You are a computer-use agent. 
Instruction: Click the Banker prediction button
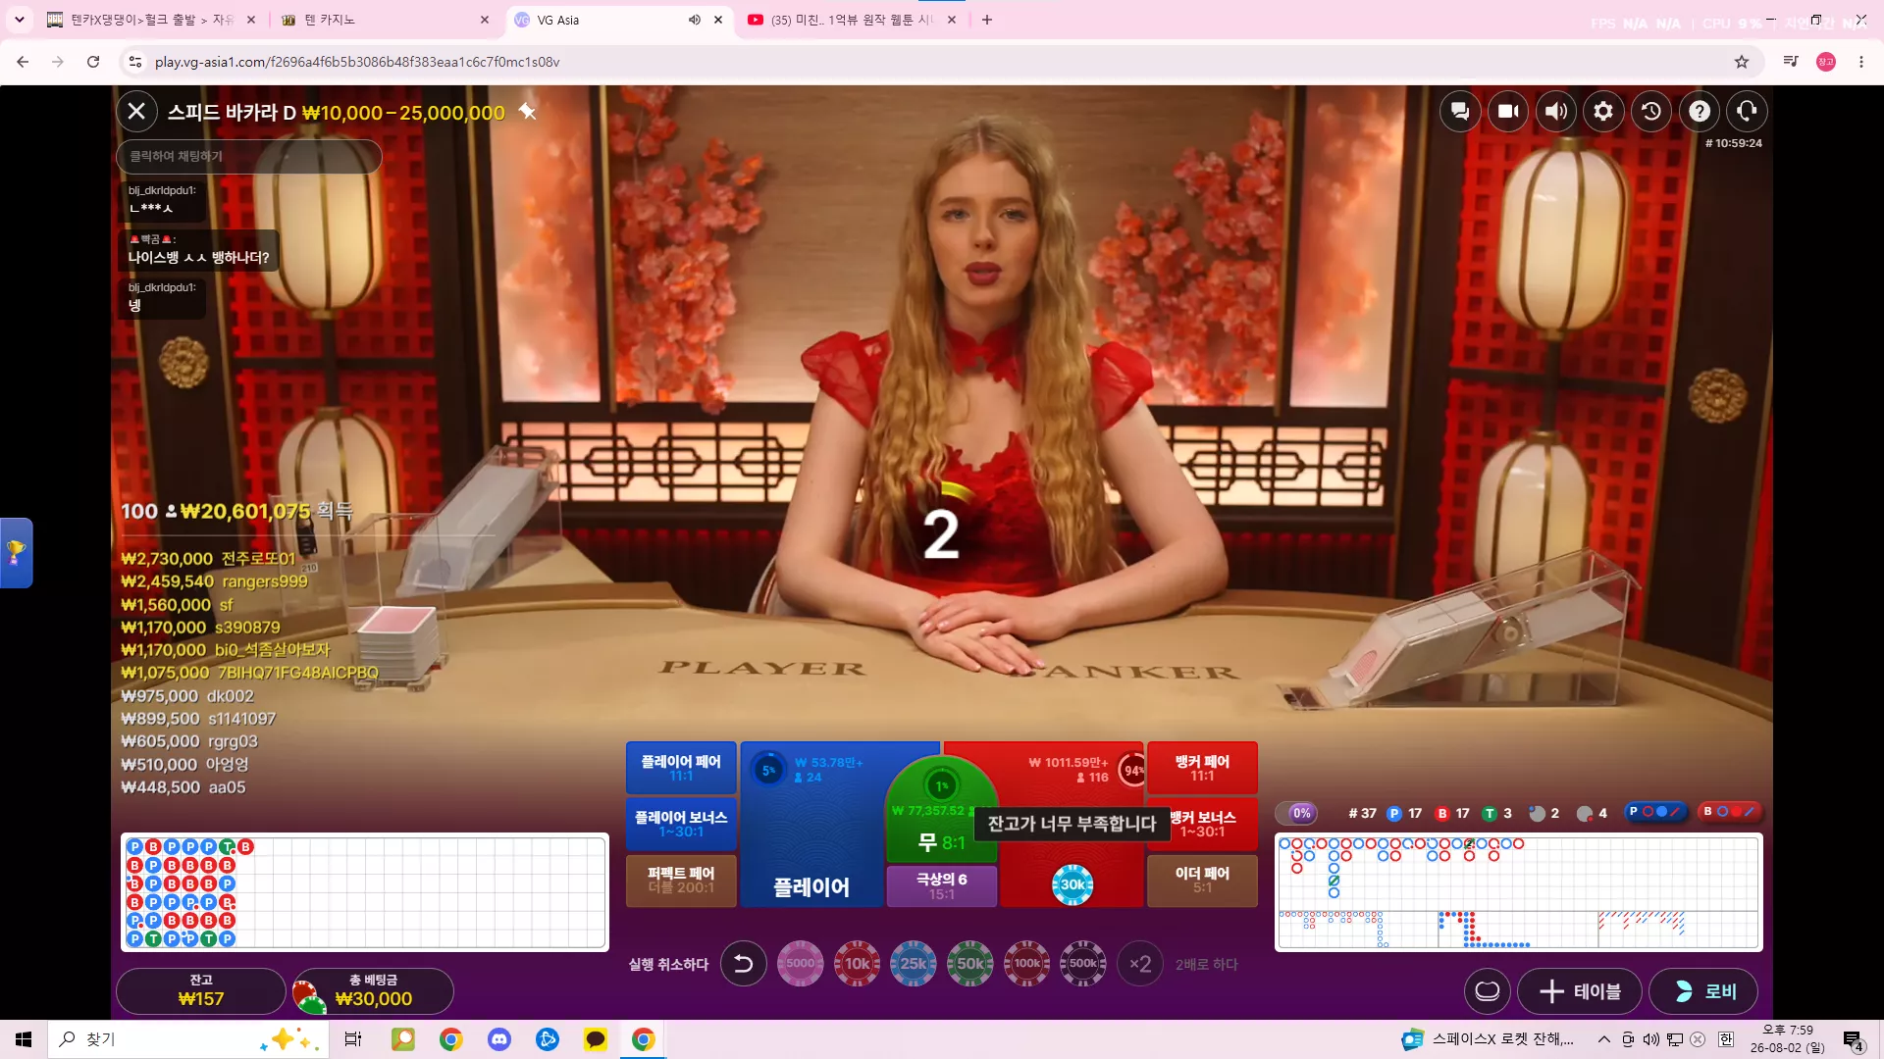coord(1730,812)
